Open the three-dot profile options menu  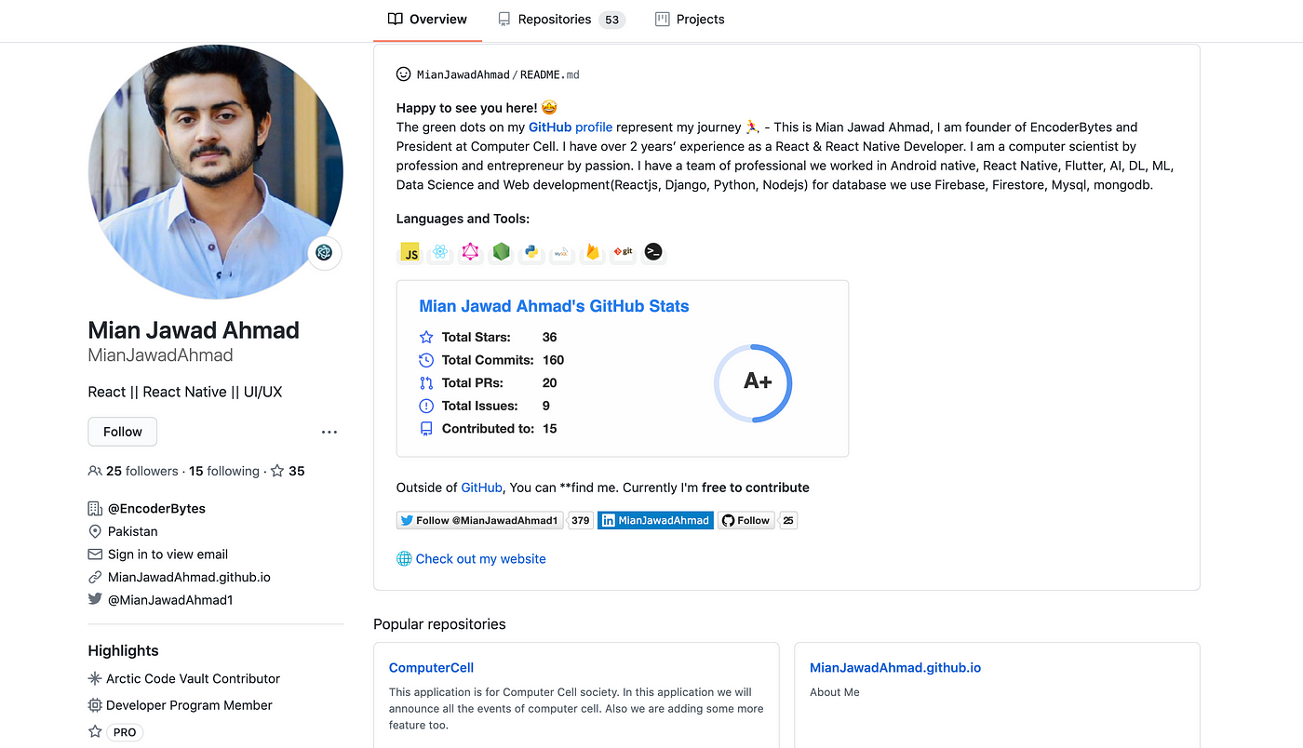329,432
